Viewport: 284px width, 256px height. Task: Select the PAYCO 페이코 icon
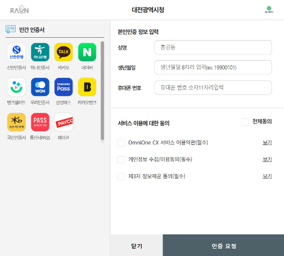(64, 122)
